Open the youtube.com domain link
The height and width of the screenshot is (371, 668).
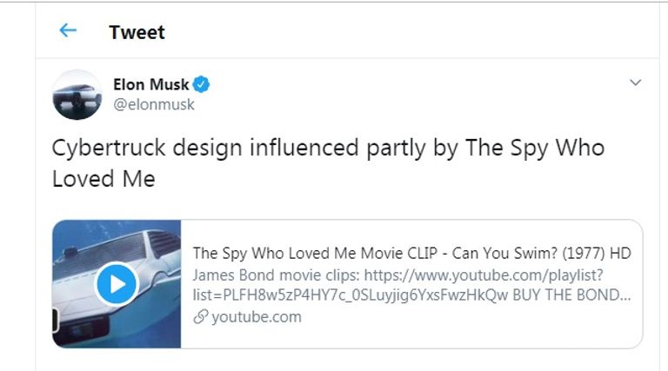256,317
